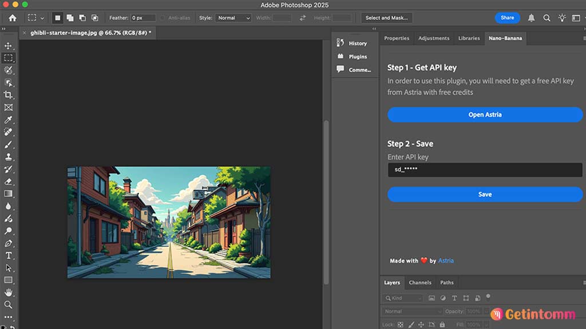This screenshot has width=586, height=329.
Task: Select the Spot Healing Brush tool
Action: pos(8,132)
